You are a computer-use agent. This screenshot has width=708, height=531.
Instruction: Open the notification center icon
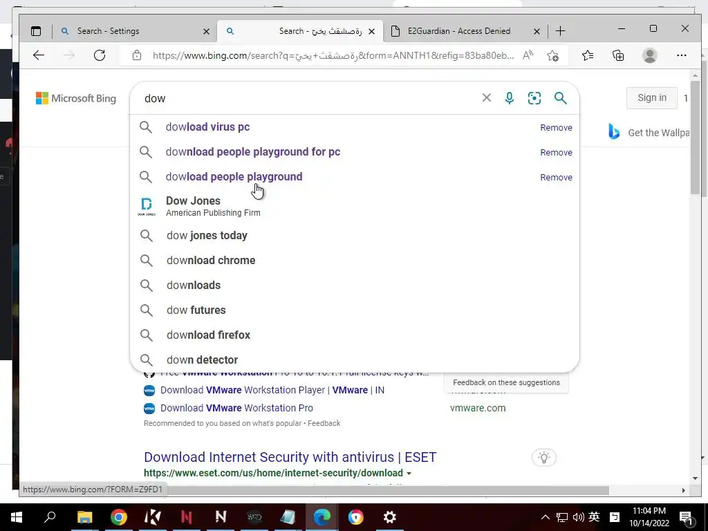tap(687, 518)
